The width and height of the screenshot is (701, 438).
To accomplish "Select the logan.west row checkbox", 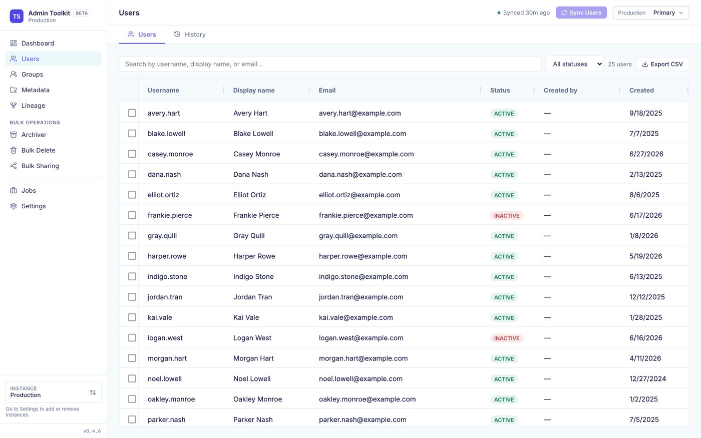I will (x=132, y=338).
